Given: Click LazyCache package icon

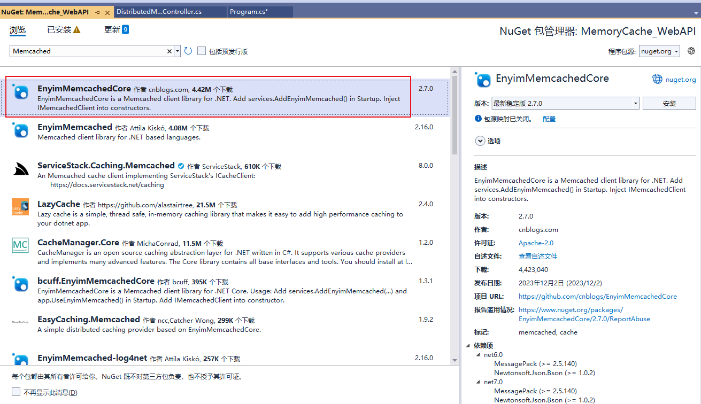Looking at the screenshot, I should click(x=20, y=207).
